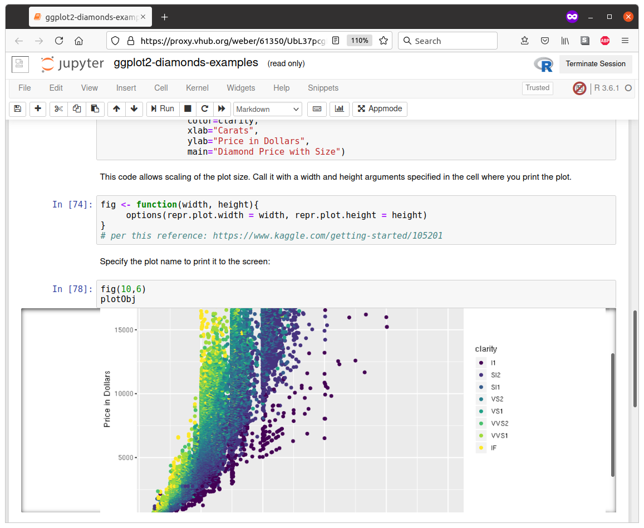
Task: Toggle the Trusted notebook indicator
Action: point(537,88)
